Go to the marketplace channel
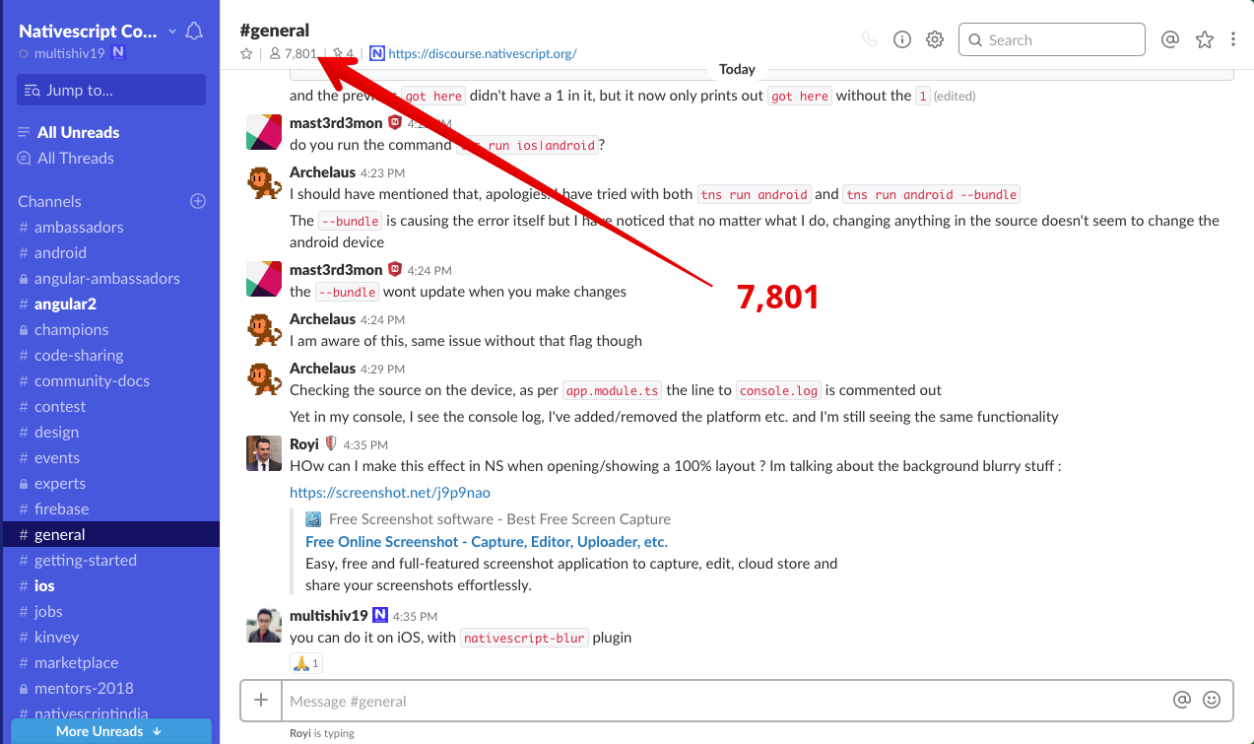Screen dimensions: 1254x744 [x=76, y=662]
